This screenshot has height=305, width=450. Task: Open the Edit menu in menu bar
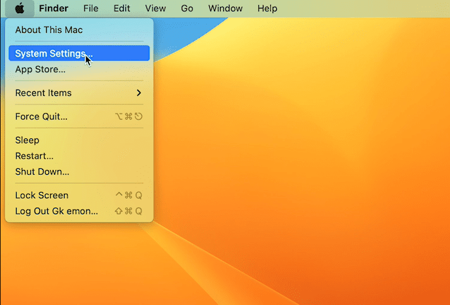122,8
